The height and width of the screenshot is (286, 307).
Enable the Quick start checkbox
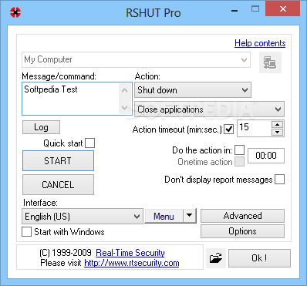pos(90,143)
